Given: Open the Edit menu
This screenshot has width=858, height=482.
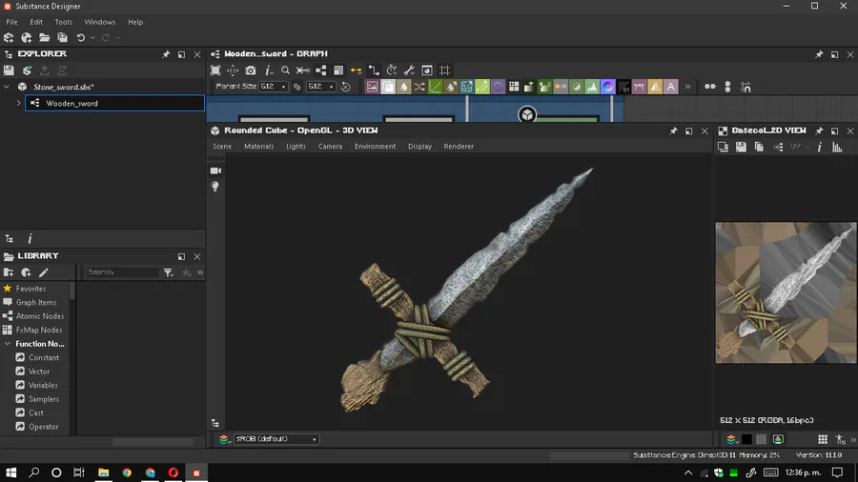Looking at the screenshot, I should [36, 22].
